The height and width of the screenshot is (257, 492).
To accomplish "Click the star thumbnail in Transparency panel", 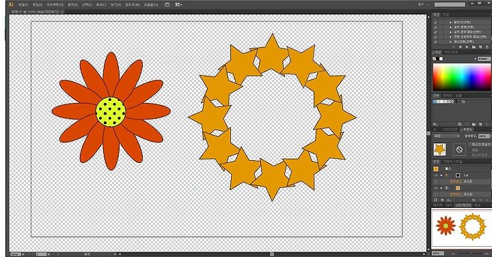I will (439, 149).
